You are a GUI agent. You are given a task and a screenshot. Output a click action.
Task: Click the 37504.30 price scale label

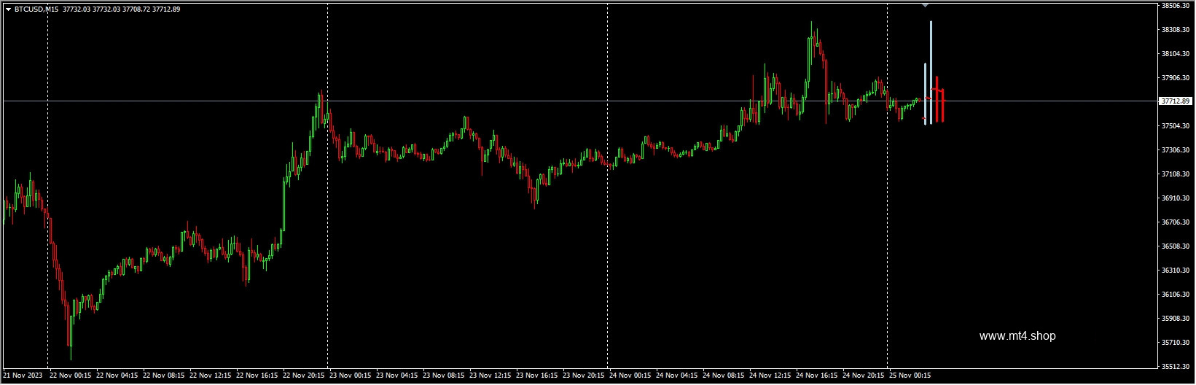point(1176,126)
